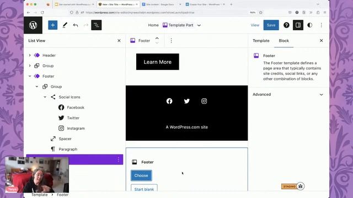
Task: Select the Tools pencil icon
Action: (x=65, y=25)
